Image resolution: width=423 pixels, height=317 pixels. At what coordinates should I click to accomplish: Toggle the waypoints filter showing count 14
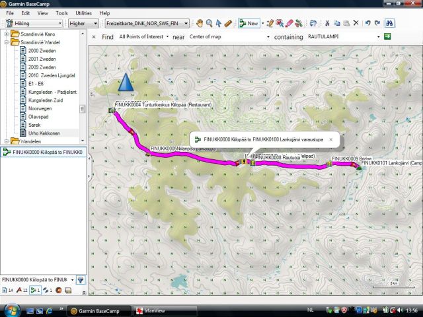[7, 291]
